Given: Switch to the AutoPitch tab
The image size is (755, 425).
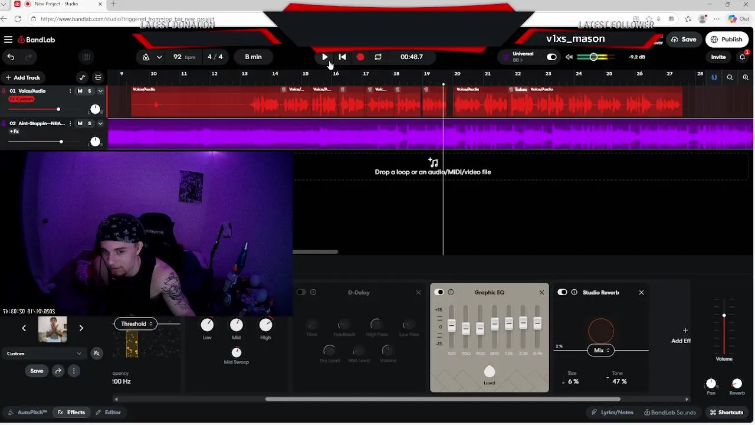Looking at the screenshot, I should click(28, 413).
